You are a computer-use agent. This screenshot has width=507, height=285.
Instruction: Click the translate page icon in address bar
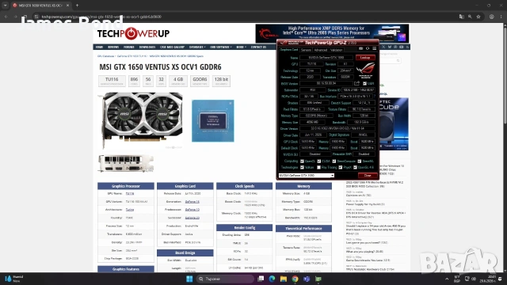coord(461,17)
